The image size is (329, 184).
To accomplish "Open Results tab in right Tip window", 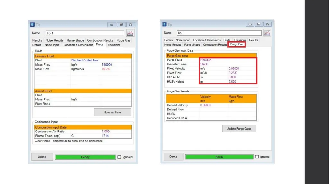I will (253, 40).
